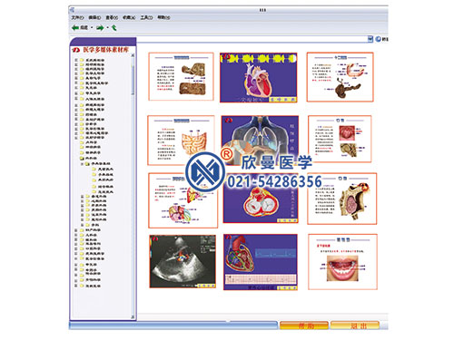Open the Back button history dropdown arrow

click(x=92, y=28)
